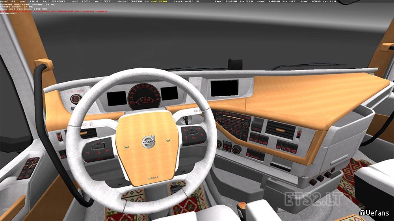Click the switch row directly below the radio panel
Image resolution: width=394 pixels, height=221 pixels.
point(258,139)
